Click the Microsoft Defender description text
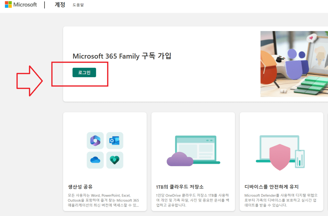The width and height of the screenshot is (328, 216). (281, 200)
